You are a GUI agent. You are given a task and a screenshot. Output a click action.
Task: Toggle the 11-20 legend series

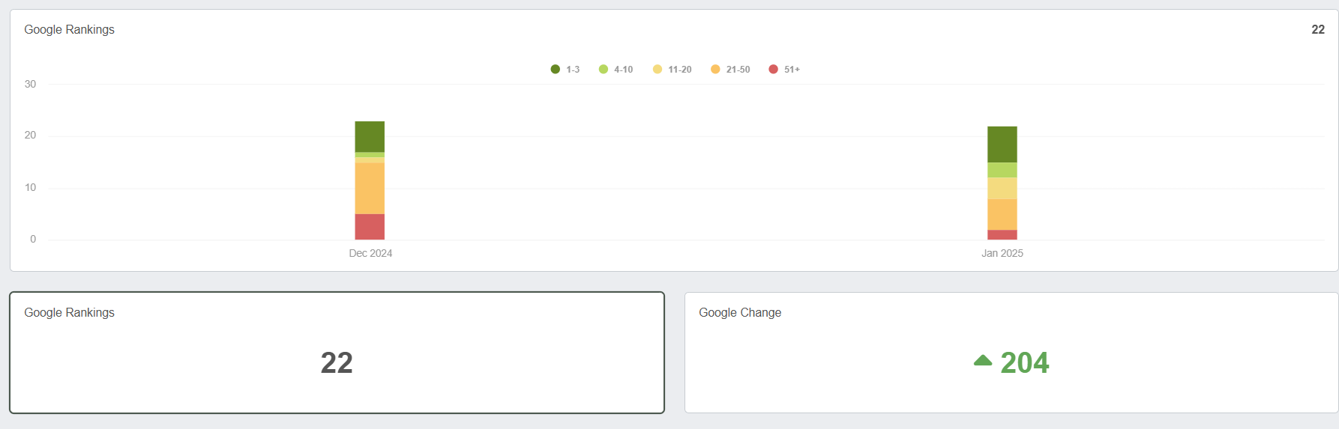point(672,70)
